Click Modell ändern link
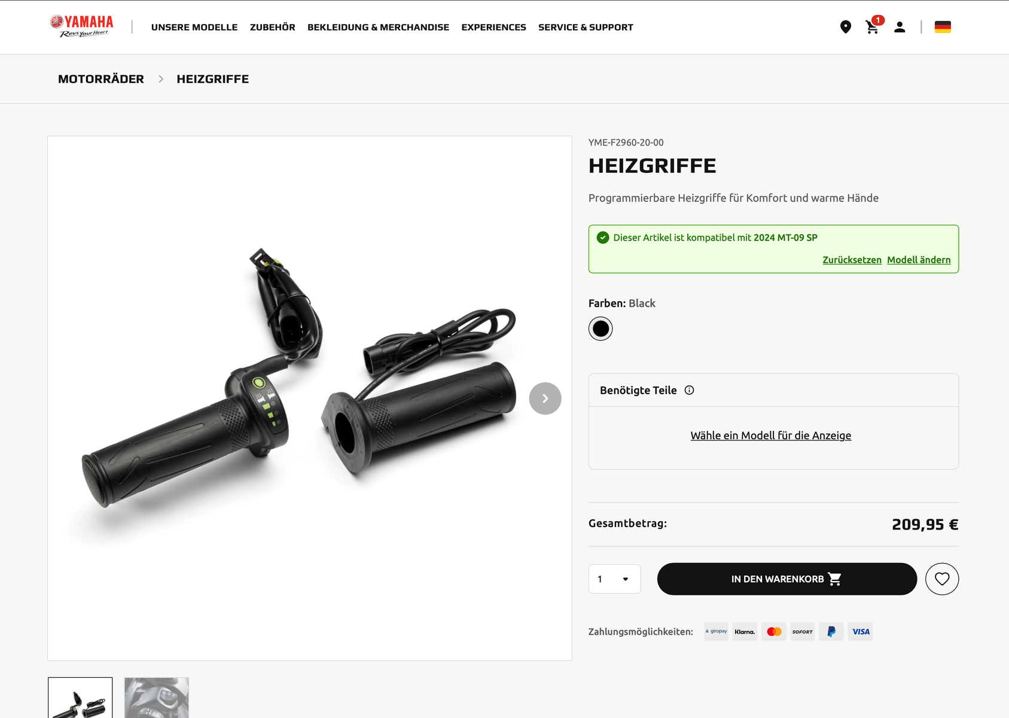Viewport: 1009px width, 718px height. coord(919,260)
